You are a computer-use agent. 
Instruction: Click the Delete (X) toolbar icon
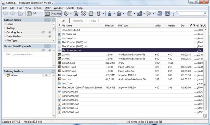coord(83,13)
